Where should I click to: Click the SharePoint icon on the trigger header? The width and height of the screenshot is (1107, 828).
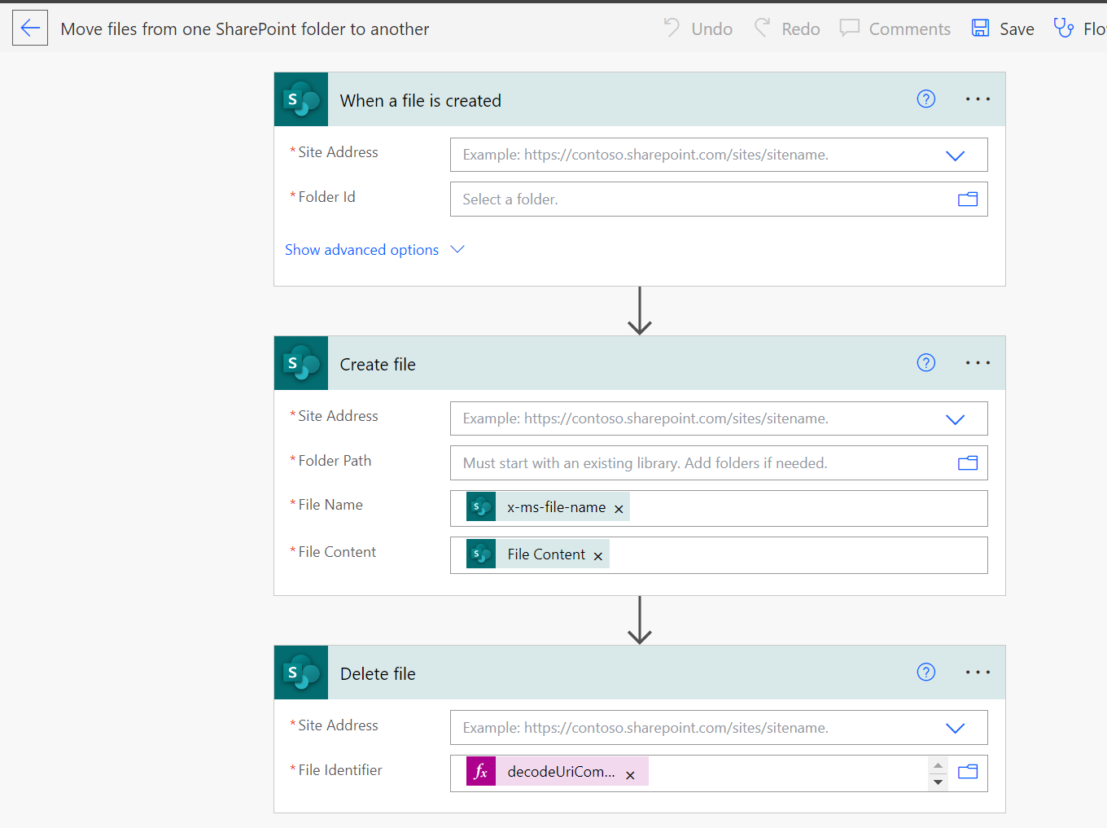coord(301,100)
